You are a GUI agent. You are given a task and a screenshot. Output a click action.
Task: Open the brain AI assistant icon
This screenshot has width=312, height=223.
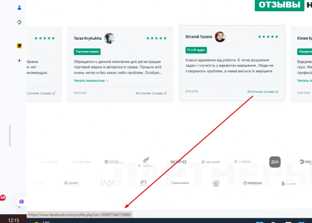click(x=21, y=202)
